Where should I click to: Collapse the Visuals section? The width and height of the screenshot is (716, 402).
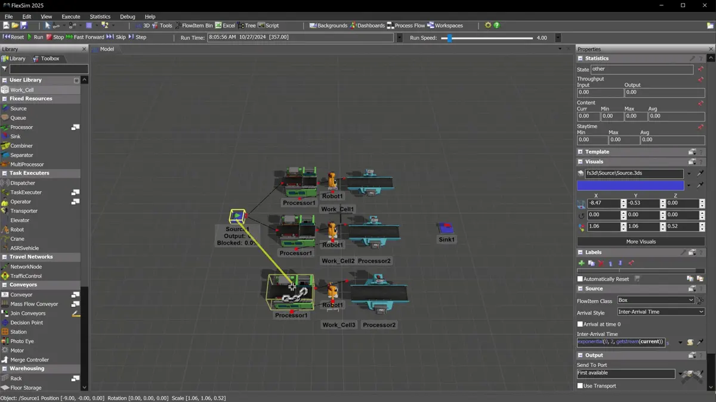coord(580,161)
